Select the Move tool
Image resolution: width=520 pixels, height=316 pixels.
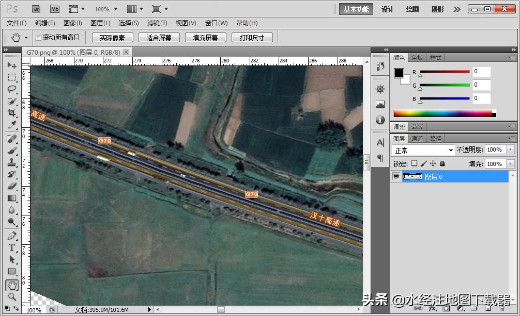(x=11, y=65)
